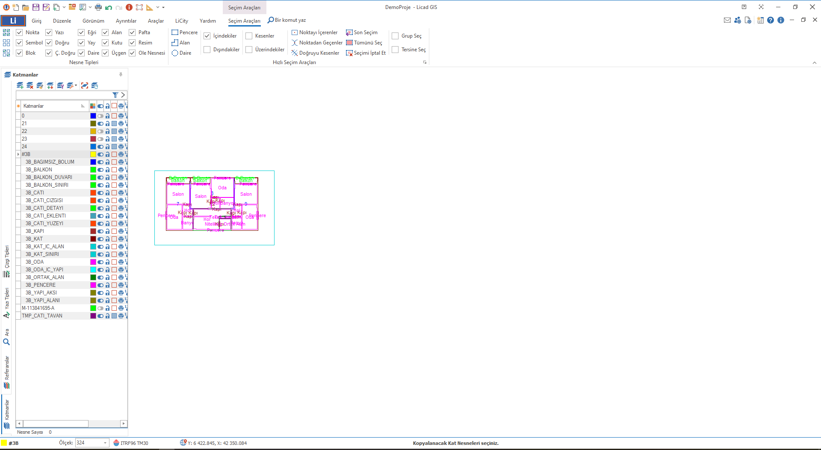Pin the Katmanlar panel
This screenshot has height=450, width=821.
(x=121, y=74)
